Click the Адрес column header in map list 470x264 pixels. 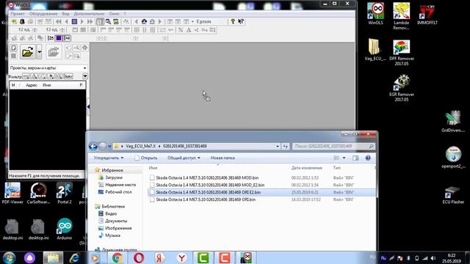pyautogui.click(x=32, y=85)
